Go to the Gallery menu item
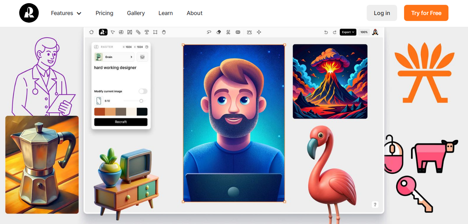 click(x=136, y=13)
